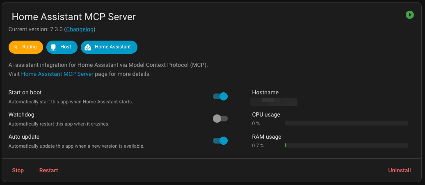Click the redacted hostname value
The height and width of the screenshot is (185, 425).
point(274,102)
